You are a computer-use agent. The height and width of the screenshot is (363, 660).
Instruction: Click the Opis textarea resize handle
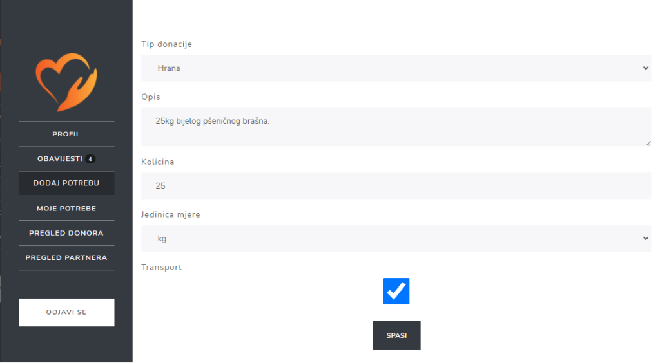click(648, 143)
